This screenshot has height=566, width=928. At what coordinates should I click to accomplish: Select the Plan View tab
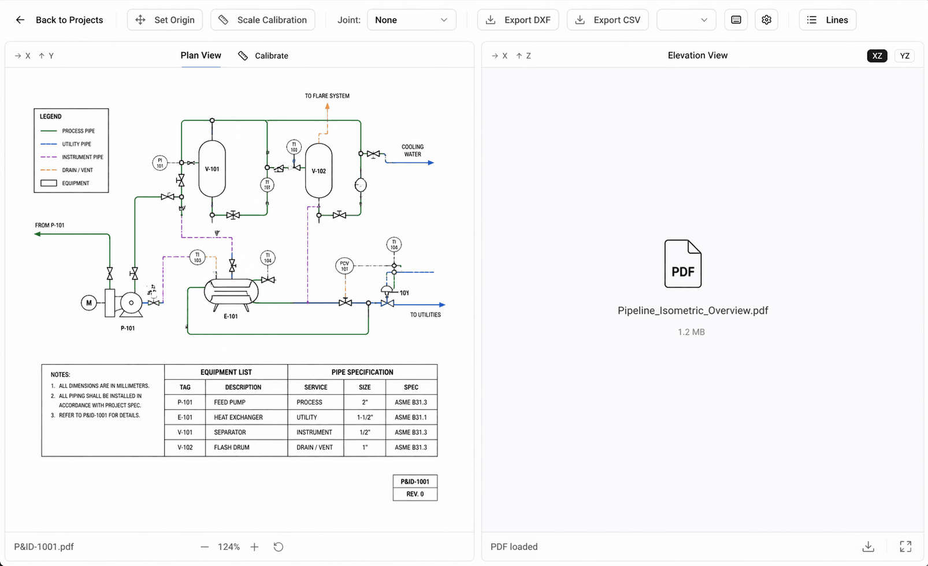(201, 56)
